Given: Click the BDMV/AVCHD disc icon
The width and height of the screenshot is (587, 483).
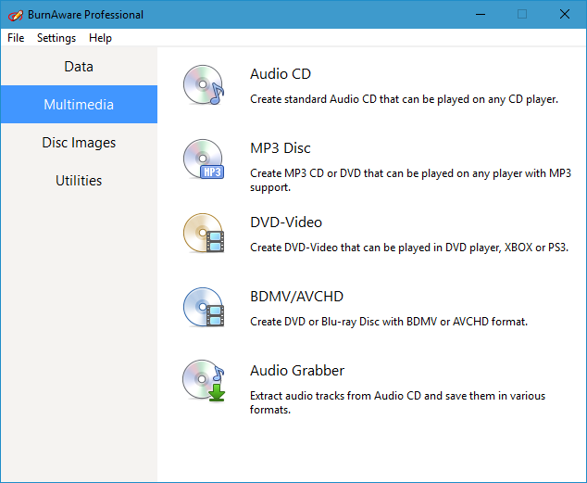Looking at the screenshot, I should (204, 307).
